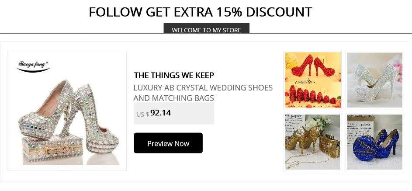Click the Follow Get Extra 15% Discount headline
Image resolution: width=412 pixels, height=191 pixels.
click(201, 12)
